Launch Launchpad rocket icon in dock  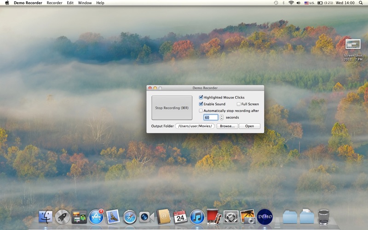pyautogui.click(x=62, y=217)
